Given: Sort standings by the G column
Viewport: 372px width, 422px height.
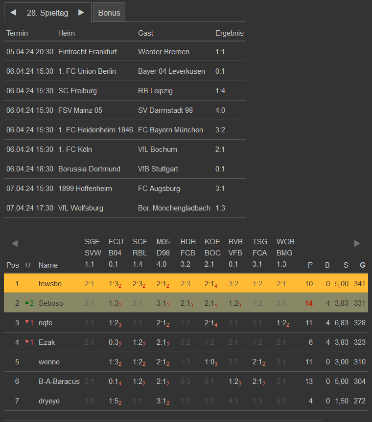Looking at the screenshot, I should (x=362, y=265).
